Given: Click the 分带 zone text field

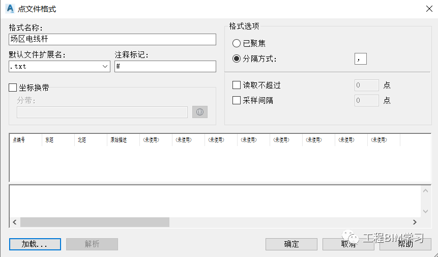Looking at the screenshot, I should click(x=102, y=112).
